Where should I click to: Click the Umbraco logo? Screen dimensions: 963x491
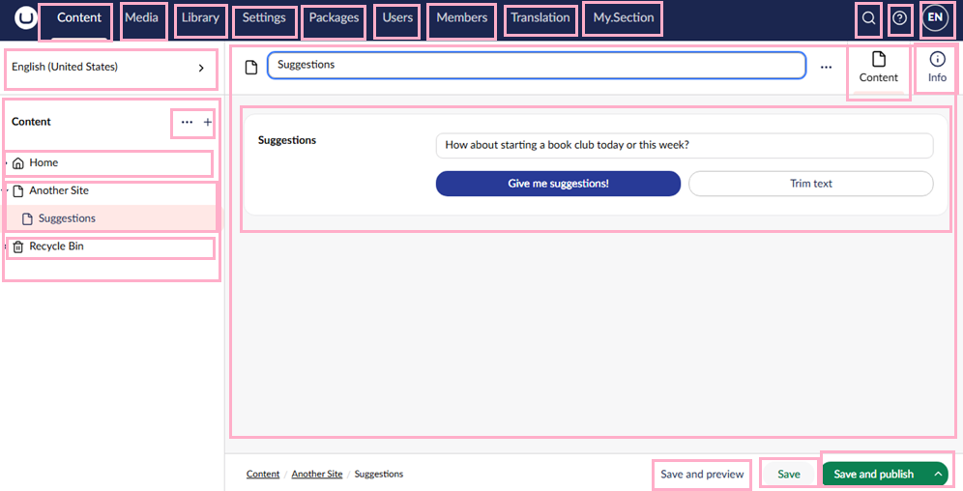(x=25, y=17)
